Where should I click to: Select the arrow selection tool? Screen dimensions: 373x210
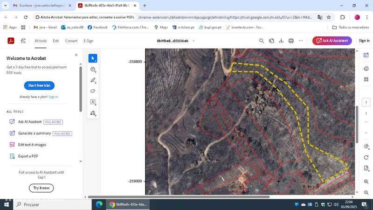93,58
